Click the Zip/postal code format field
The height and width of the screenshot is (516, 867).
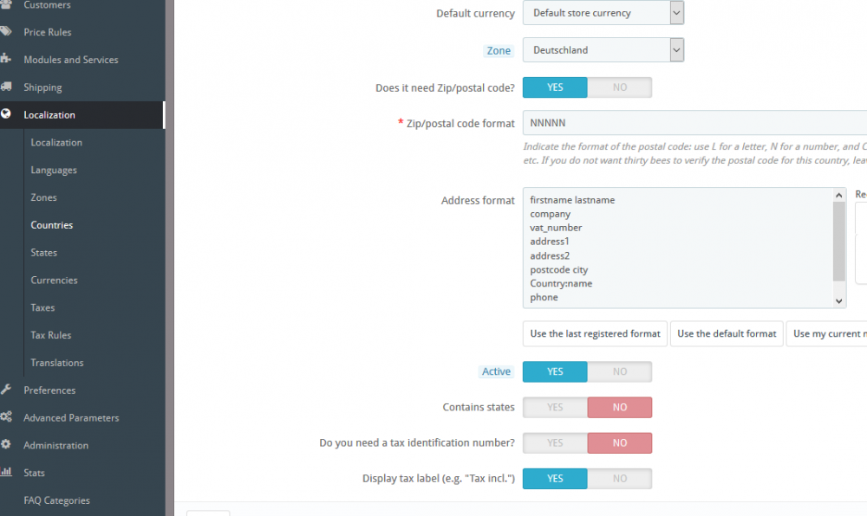pos(694,123)
